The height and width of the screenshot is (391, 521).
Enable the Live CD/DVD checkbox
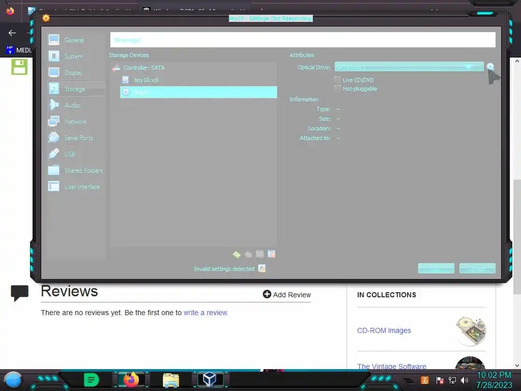[x=338, y=80]
